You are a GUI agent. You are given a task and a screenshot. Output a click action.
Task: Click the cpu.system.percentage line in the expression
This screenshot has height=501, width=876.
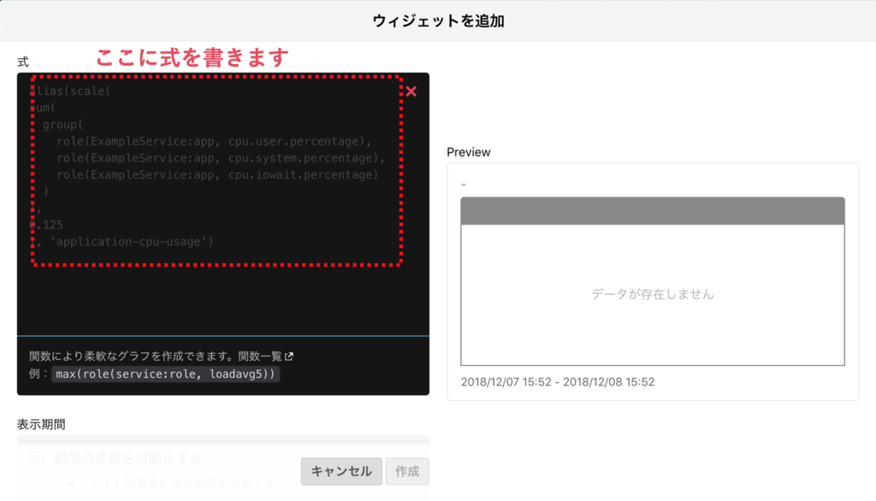pos(221,158)
